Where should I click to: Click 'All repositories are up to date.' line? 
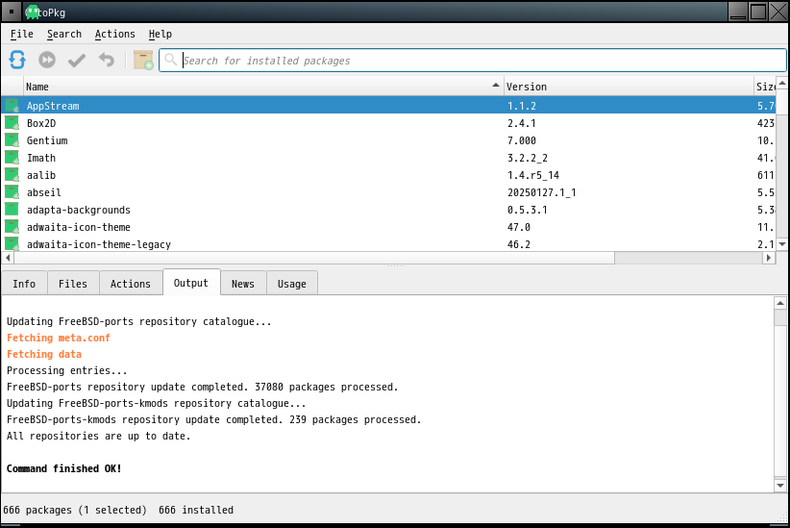click(99, 436)
